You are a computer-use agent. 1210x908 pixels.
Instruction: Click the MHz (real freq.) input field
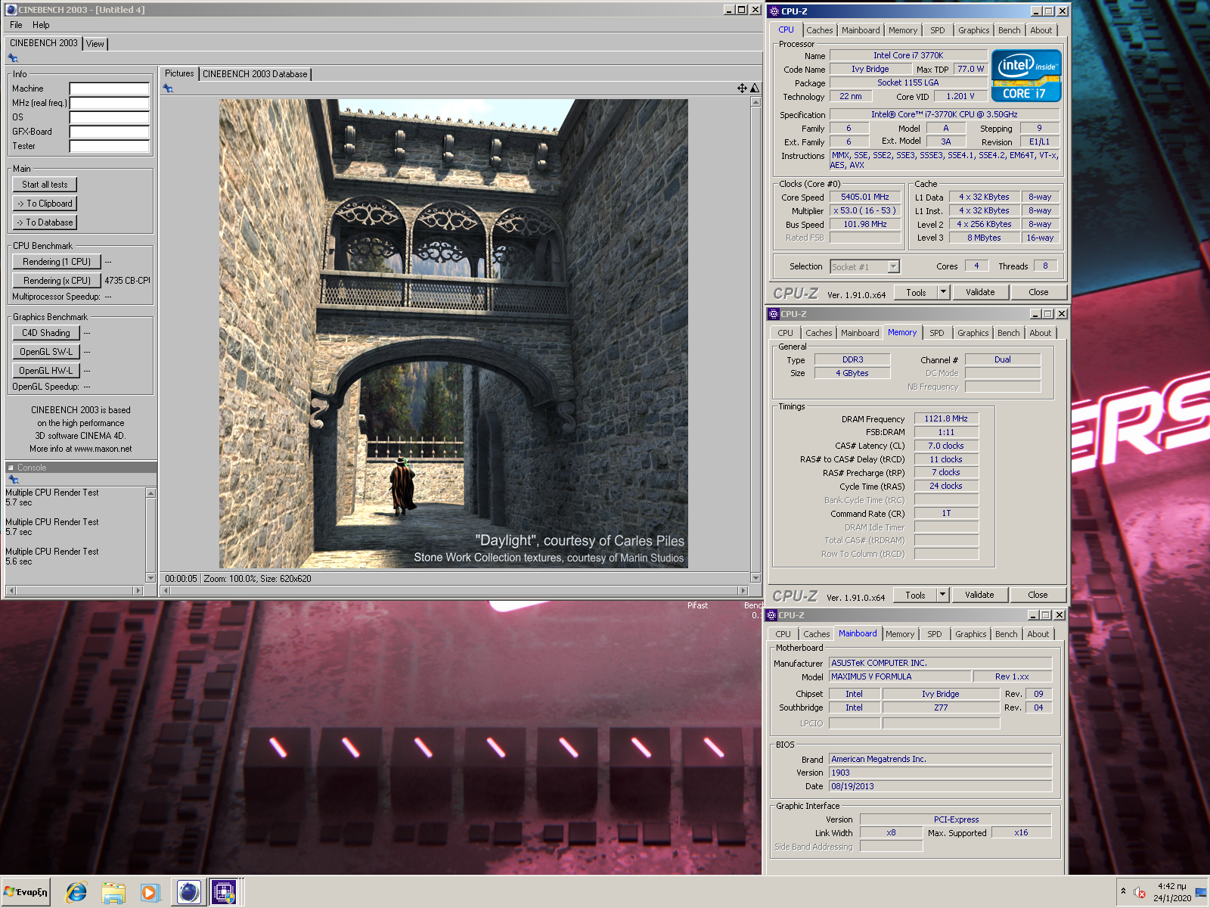click(x=110, y=103)
